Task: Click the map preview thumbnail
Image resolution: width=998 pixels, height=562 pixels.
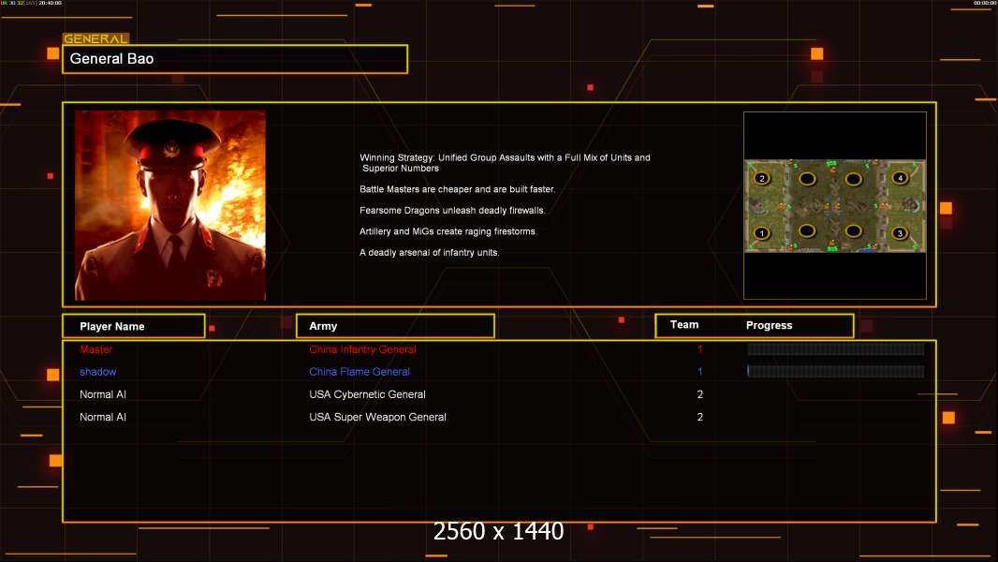Action: pos(835,205)
